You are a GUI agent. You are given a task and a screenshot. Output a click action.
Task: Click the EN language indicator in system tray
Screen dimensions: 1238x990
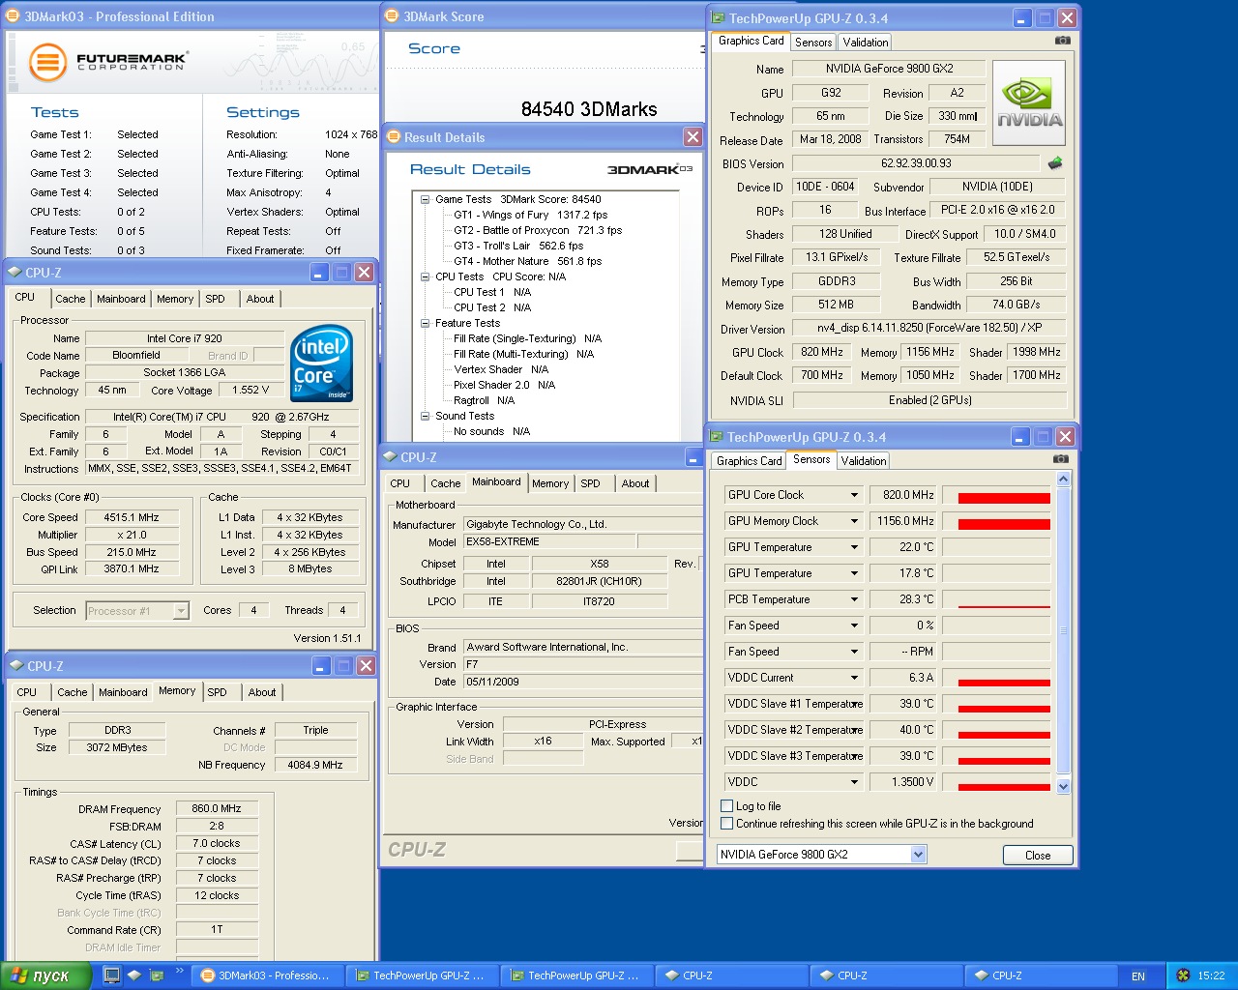point(1138,976)
